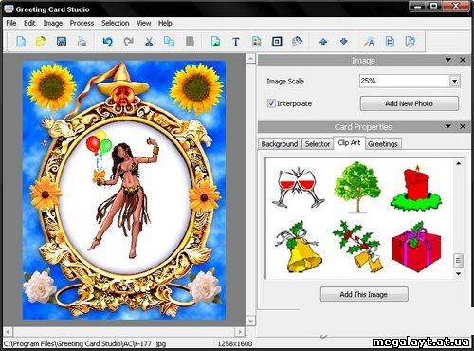Click the New document toolbar icon
Viewport: 474px width, 351px height.
pos(21,42)
